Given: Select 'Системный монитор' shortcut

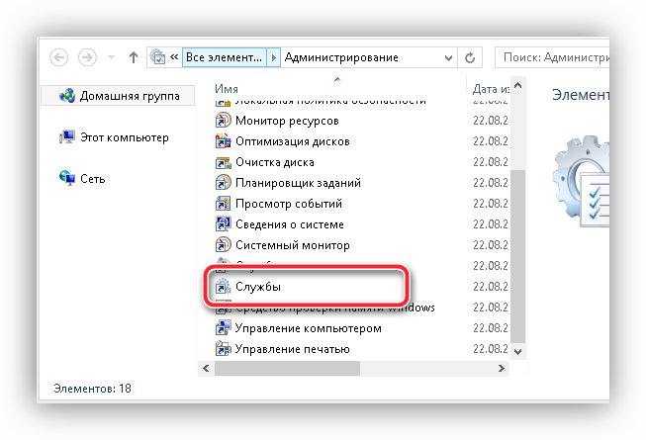Looking at the screenshot, I should (x=293, y=245).
